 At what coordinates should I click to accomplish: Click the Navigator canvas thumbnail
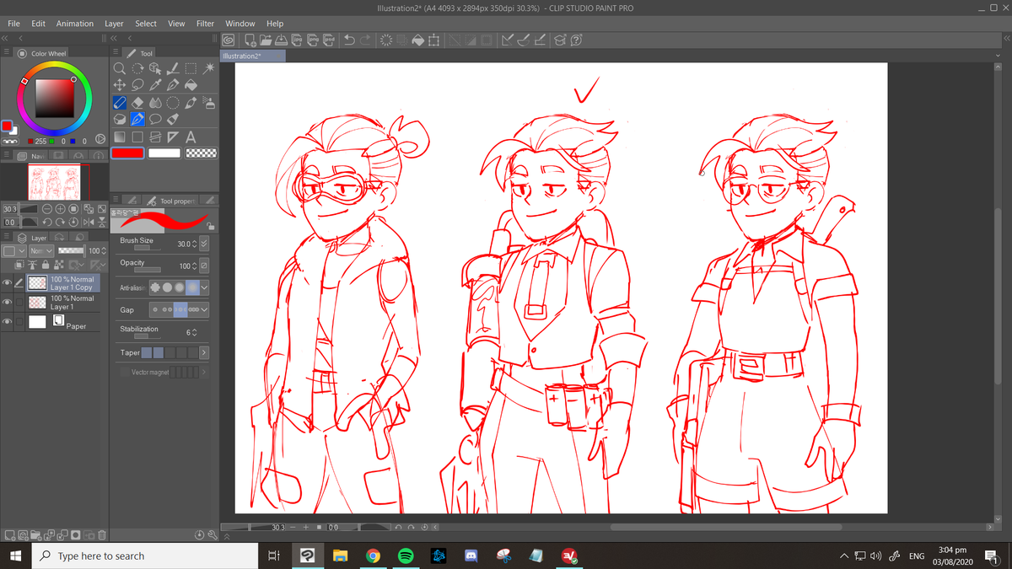click(54, 181)
